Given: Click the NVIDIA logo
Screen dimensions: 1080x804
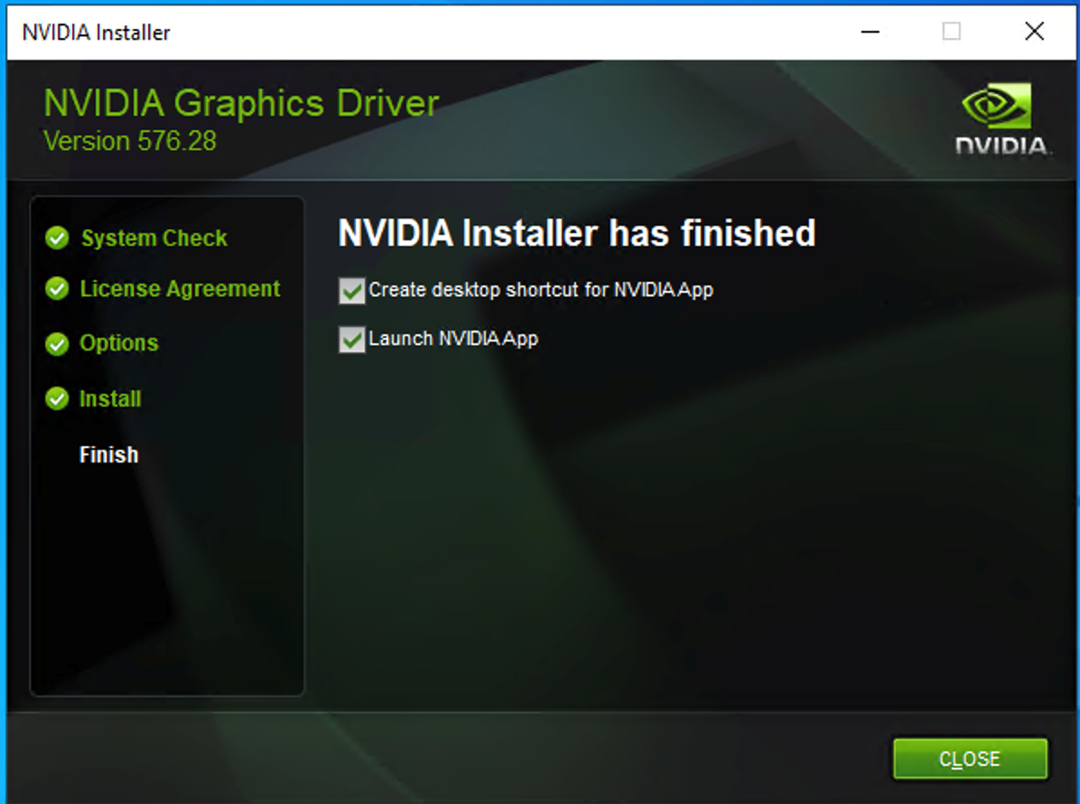Looking at the screenshot, I should (1002, 119).
